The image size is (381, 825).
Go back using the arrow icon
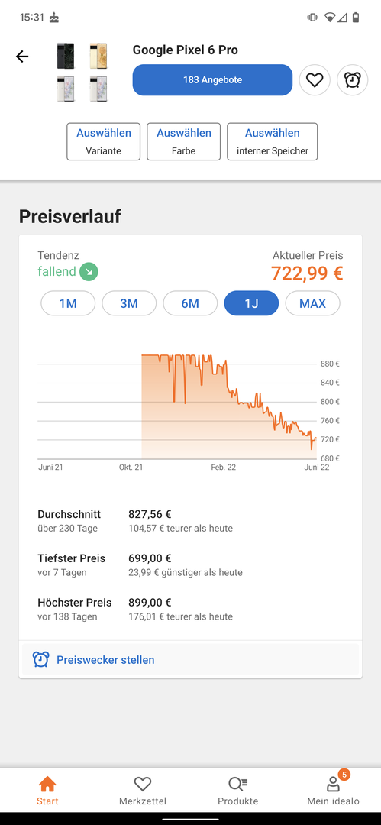pyautogui.click(x=22, y=57)
